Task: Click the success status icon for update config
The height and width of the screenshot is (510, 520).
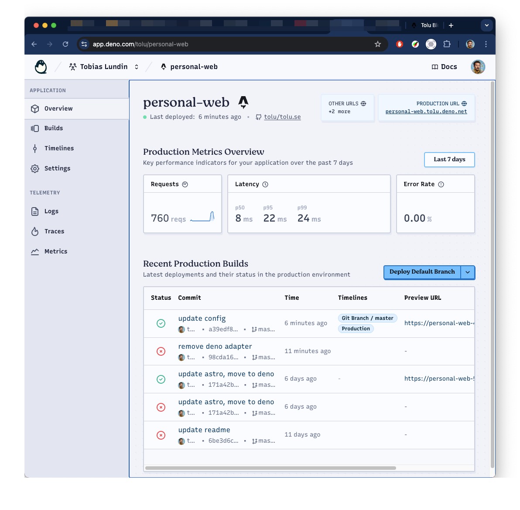Action: click(161, 323)
